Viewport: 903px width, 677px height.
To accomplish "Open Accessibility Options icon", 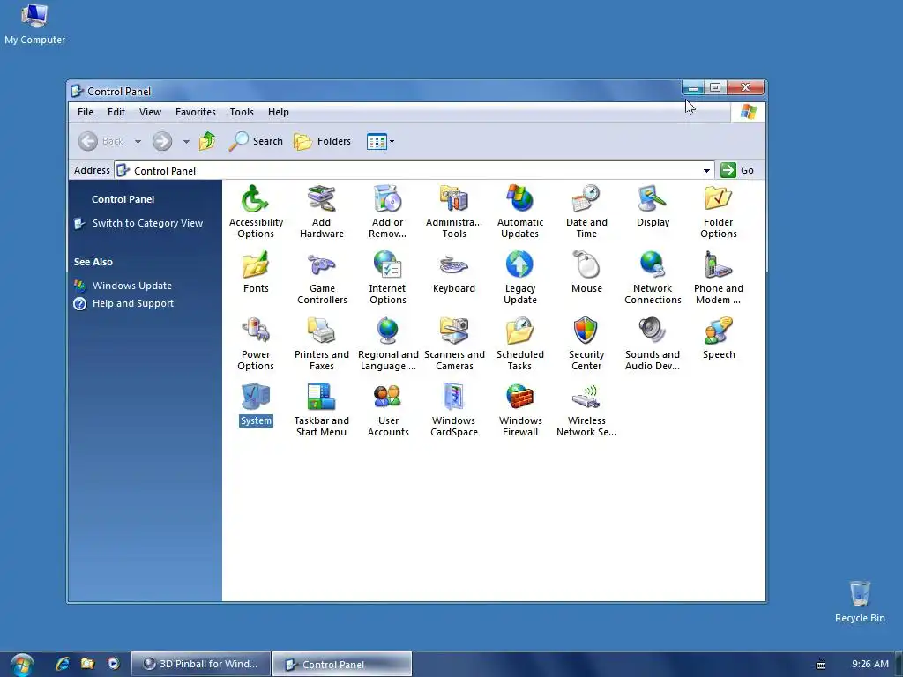I will 256,212.
